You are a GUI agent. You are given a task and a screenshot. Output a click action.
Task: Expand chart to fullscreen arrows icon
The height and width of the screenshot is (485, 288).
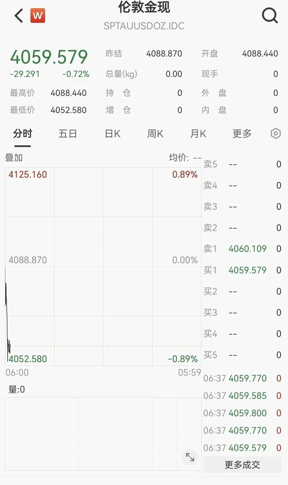click(x=190, y=457)
